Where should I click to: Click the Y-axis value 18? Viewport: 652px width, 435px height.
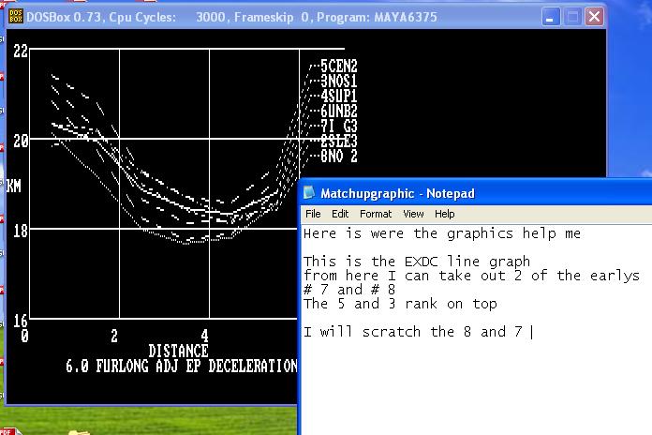point(21,231)
